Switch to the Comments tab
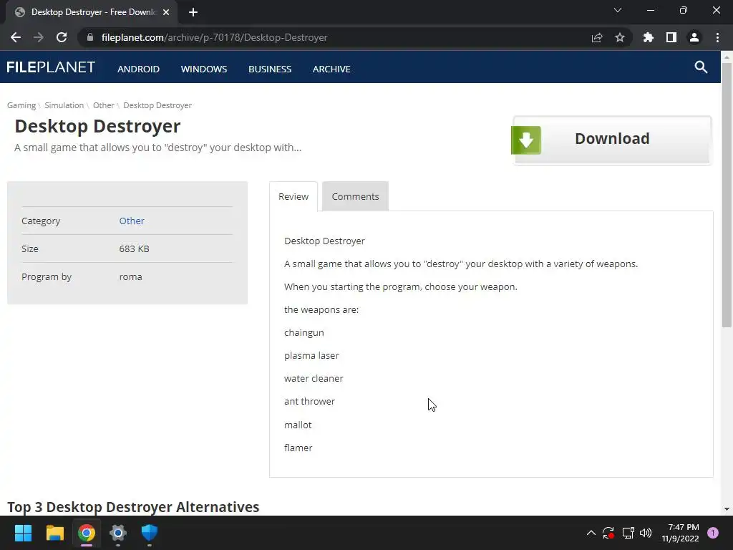This screenshot has width=733, height=550. pyautogui.click(x=355, y=196)
